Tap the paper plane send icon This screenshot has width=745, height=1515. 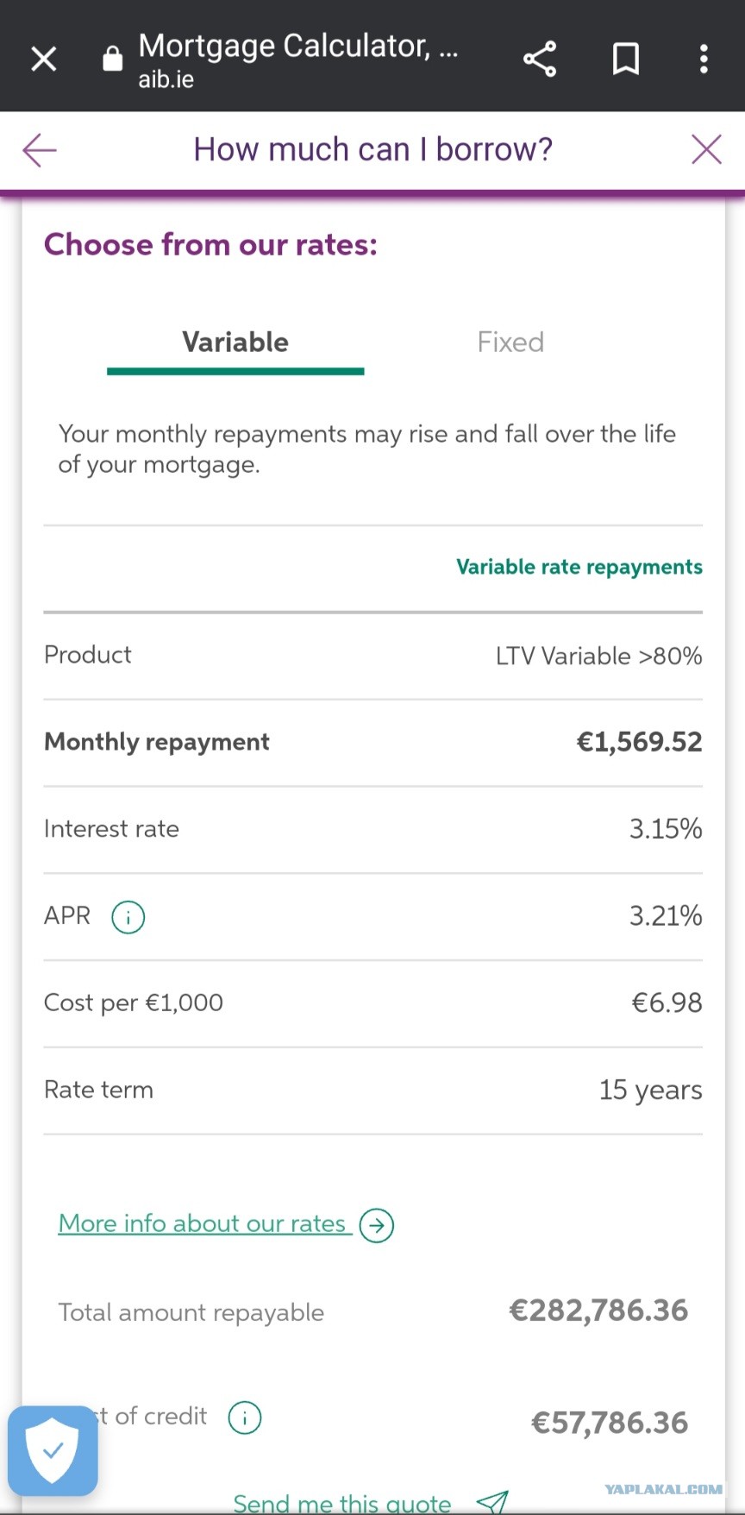[x=492, y=1502]
